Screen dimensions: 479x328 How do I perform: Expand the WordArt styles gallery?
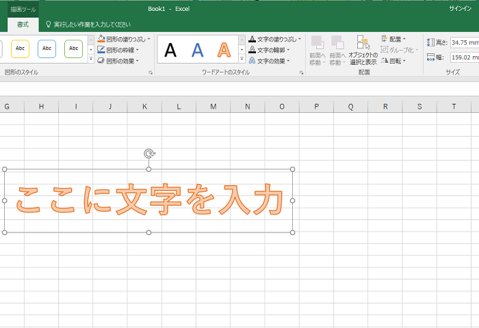click(242, 60)
